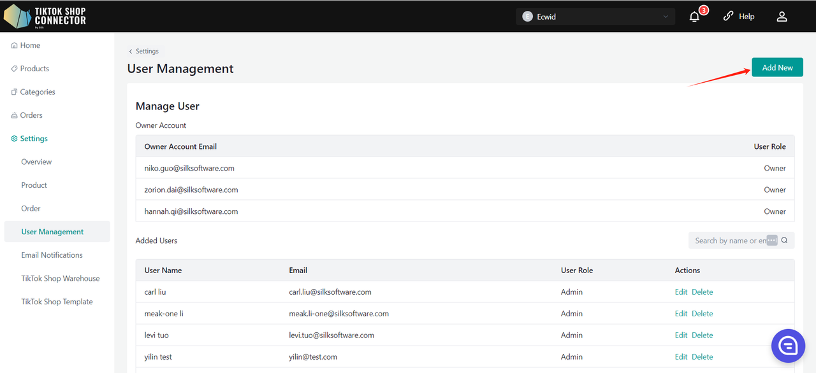Delete the yilin test user
Viewport: 816px width, 373px height.
click(x=703, y=357)
